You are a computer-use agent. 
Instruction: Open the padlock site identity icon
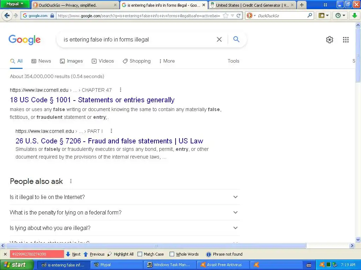[x=52, y=15]
